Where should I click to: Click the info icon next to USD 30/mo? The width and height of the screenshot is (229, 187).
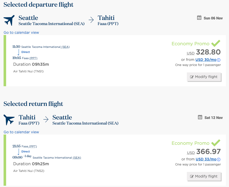[219, 60]
